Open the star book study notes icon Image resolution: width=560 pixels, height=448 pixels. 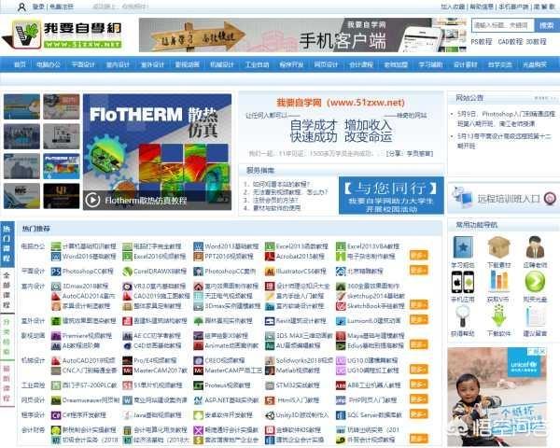463,247
